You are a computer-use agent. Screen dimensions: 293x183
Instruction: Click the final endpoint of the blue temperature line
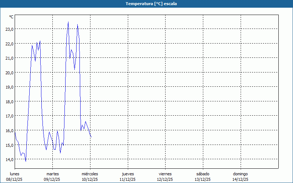point(91,137)
